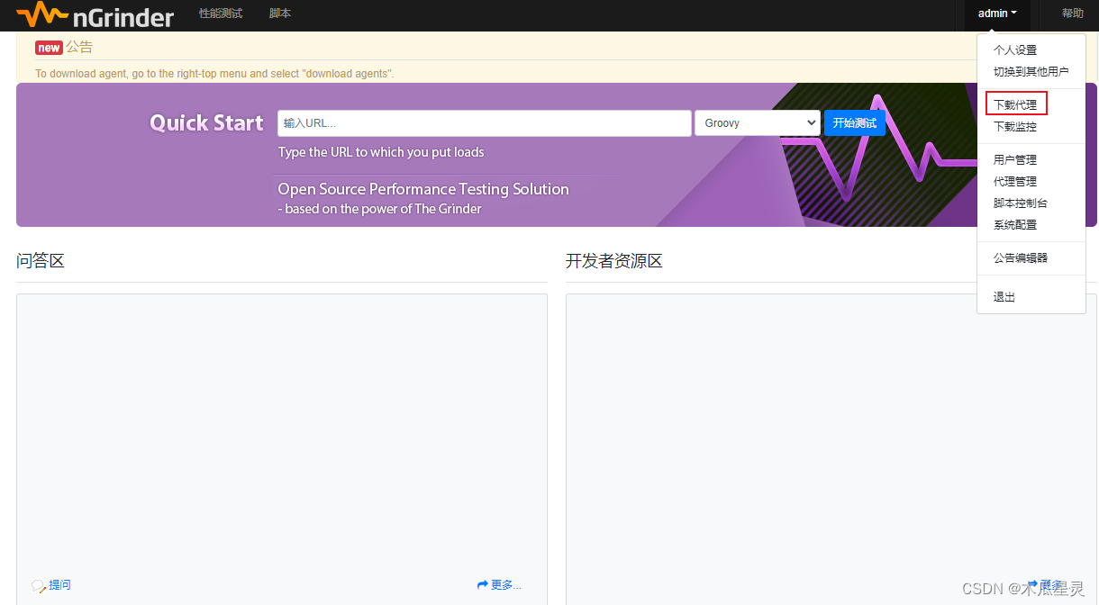The image size is (1099, 605).
Task: Click the 输入URL input field
Action: click(484, 122)
